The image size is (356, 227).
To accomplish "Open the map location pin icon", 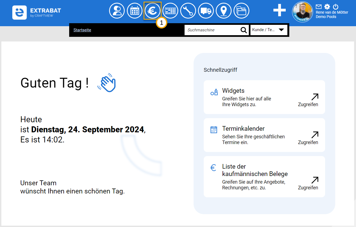I will 224,11.
